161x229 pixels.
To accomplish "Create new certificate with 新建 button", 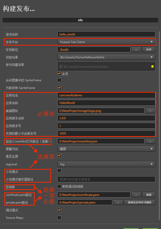I will 149,195.
